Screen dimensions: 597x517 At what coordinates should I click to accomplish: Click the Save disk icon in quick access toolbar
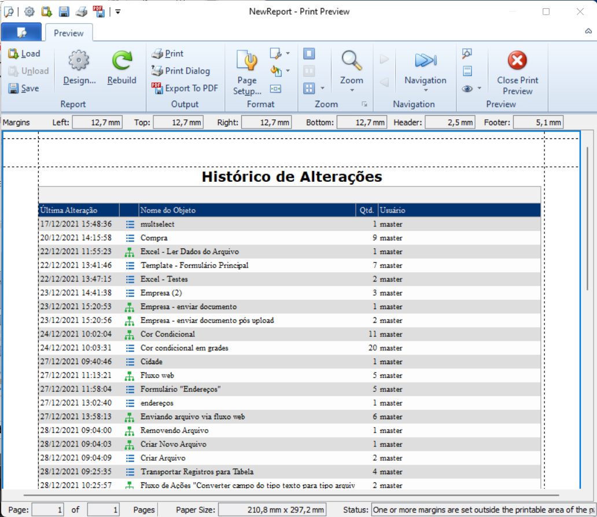click(x=64, y=12)
